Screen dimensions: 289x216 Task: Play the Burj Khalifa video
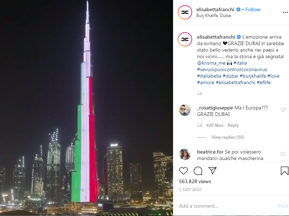coord(86,108)
